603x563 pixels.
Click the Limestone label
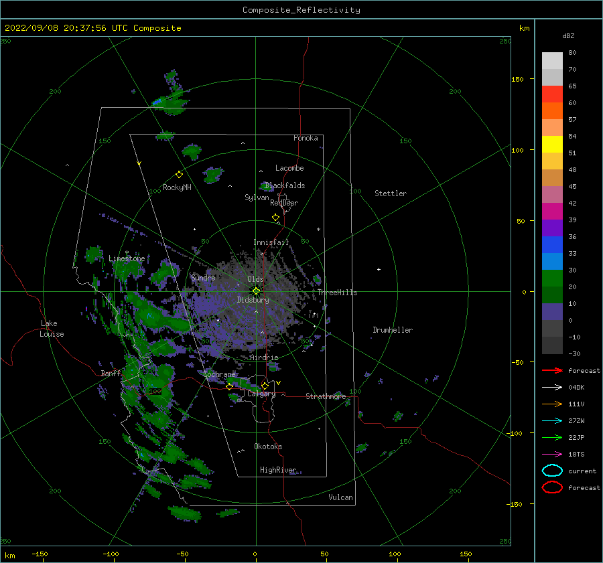pyautogui.click(x=127, y=258)
